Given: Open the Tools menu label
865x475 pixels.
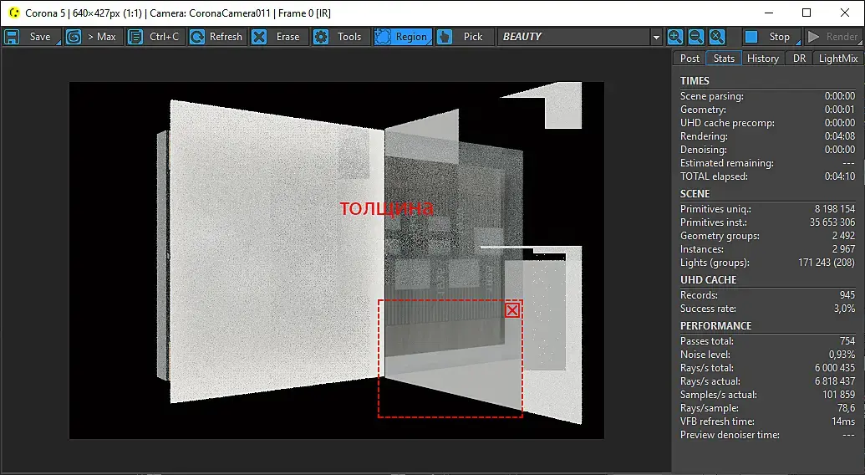Looking at the screenshot, I should 349,37.
